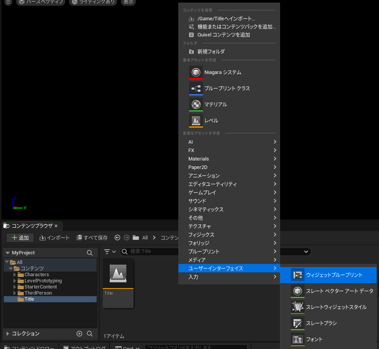Open the dropdown arrow right of search bar

(x=306, y=251)
